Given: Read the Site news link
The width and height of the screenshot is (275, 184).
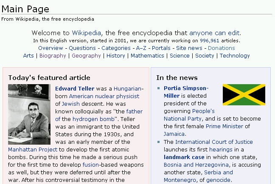Looking at the screenshot, I should pyautogui.click(x=189, y=48).
